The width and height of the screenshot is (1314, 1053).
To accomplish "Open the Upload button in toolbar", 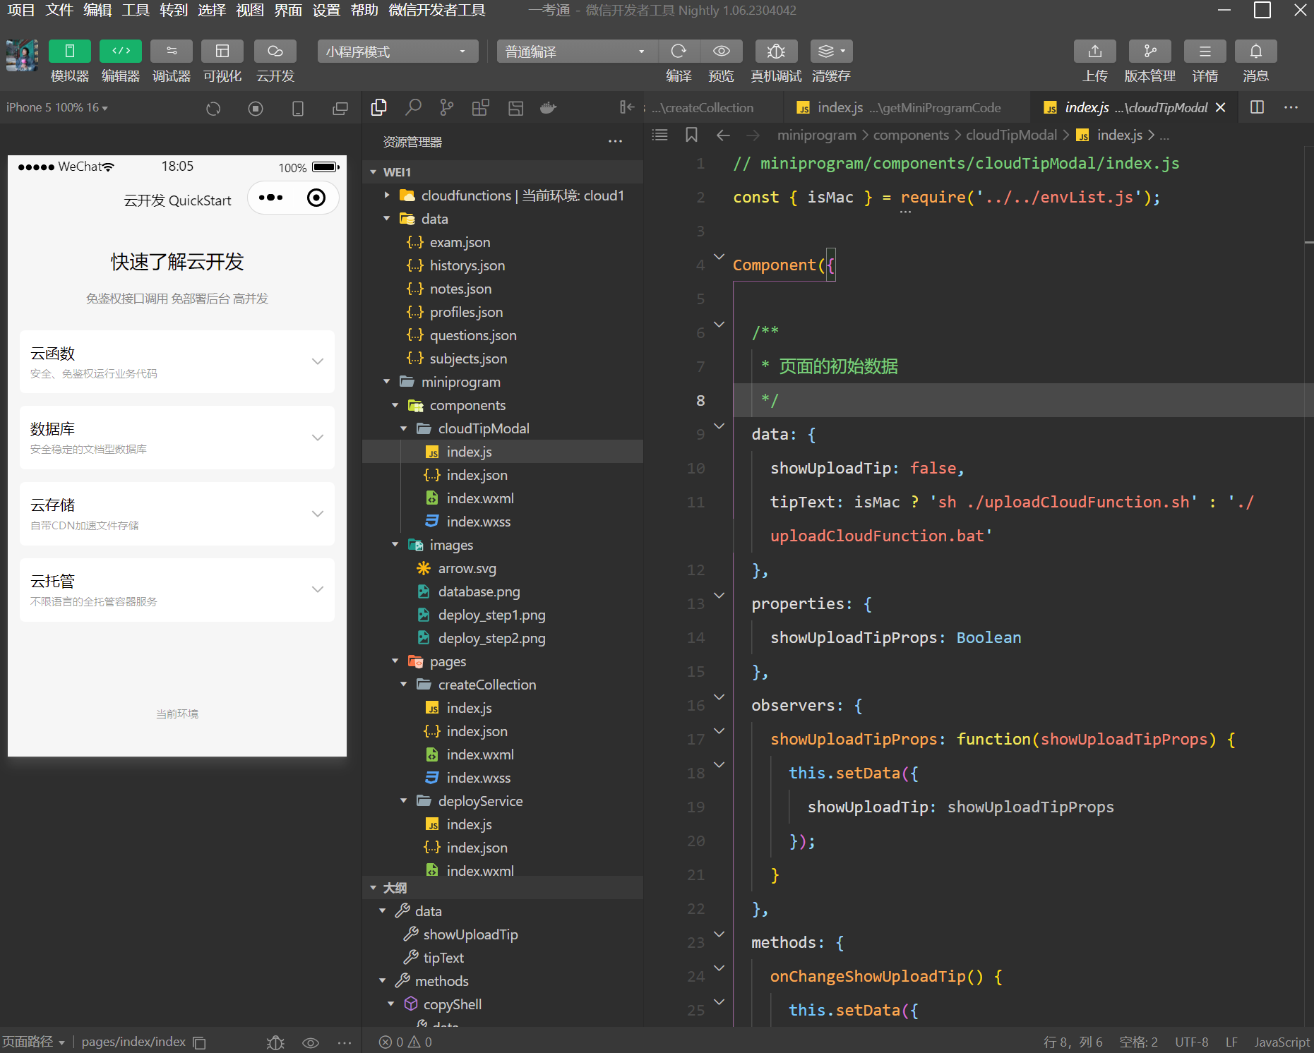I will coord(1094,52).
